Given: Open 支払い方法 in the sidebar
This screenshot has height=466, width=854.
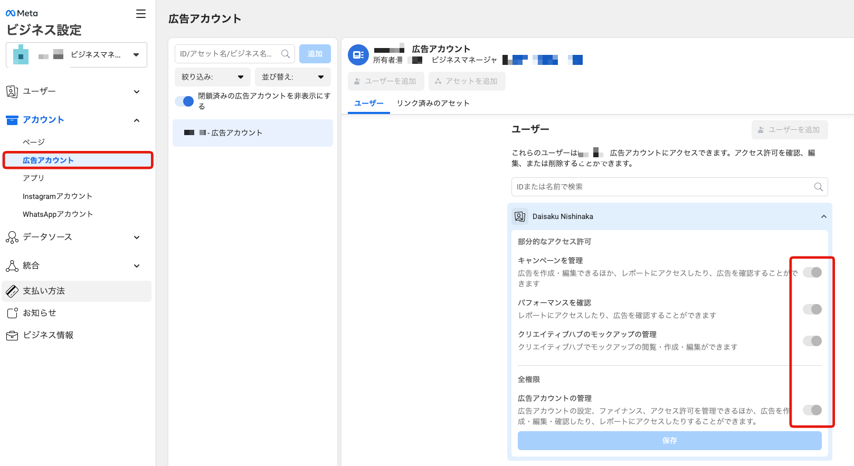Looking at the screenshot, I should click(x=77, y=291).
